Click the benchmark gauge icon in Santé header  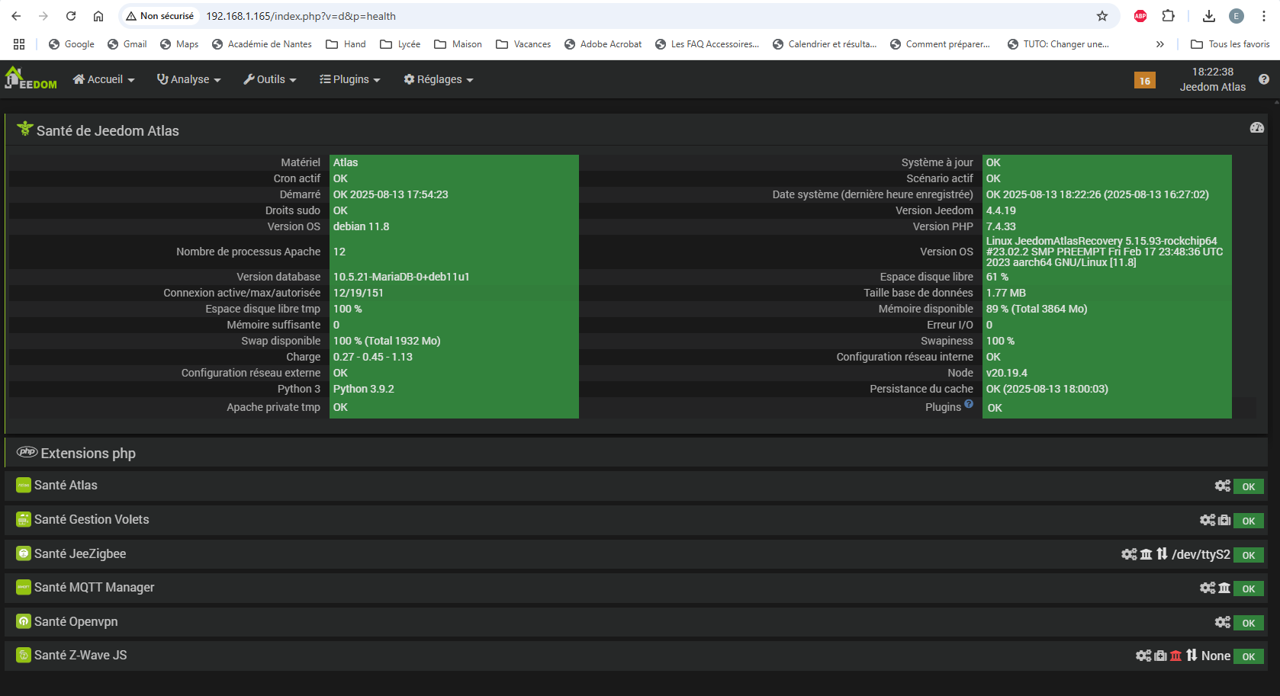[x=1256, y=128]
